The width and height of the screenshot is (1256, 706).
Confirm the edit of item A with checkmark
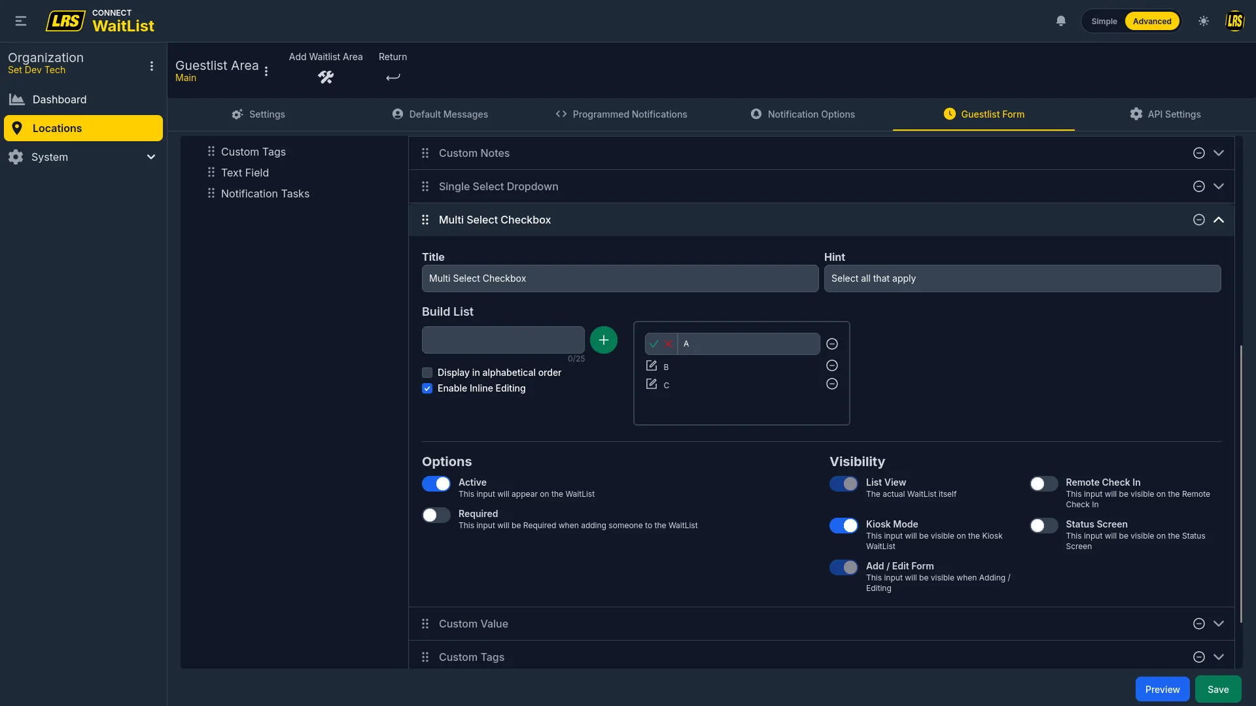coord(654,344)
